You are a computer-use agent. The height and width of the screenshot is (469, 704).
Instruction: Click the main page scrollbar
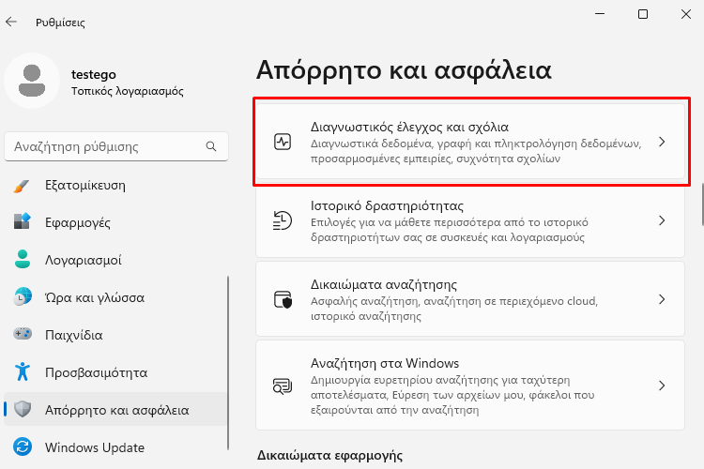[702, 204]
